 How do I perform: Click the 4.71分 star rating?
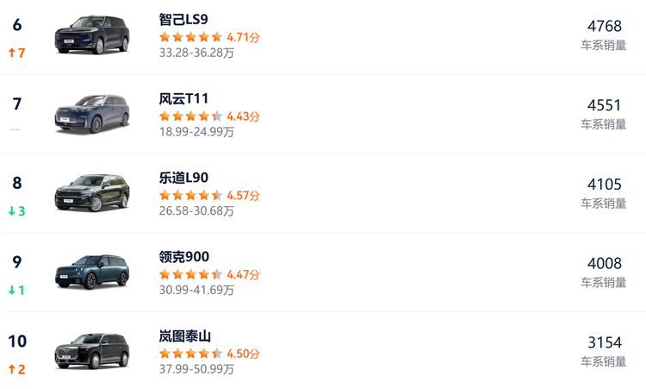point(209,37)
